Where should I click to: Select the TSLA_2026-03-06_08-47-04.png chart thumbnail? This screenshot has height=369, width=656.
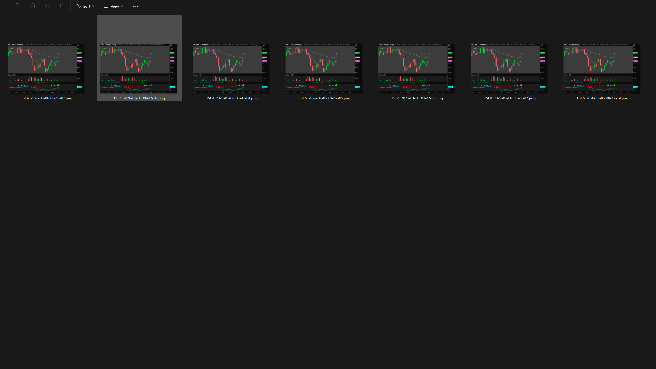[x=231, y=68]
